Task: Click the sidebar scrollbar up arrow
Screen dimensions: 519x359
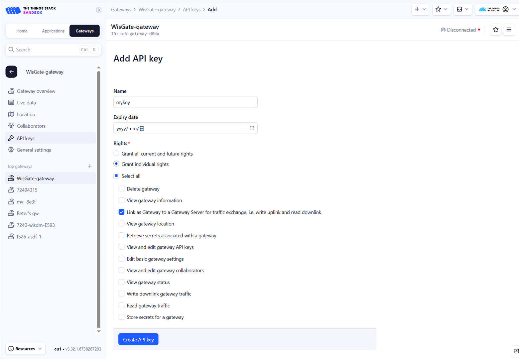Action: coord(98,67)
